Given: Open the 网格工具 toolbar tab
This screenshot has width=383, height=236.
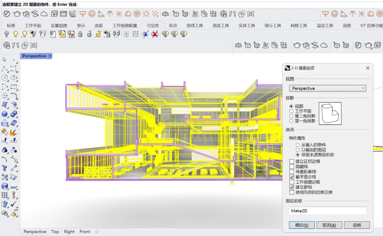Looking at the screenshot, I should pyautogui.click(x=299, y=25).
